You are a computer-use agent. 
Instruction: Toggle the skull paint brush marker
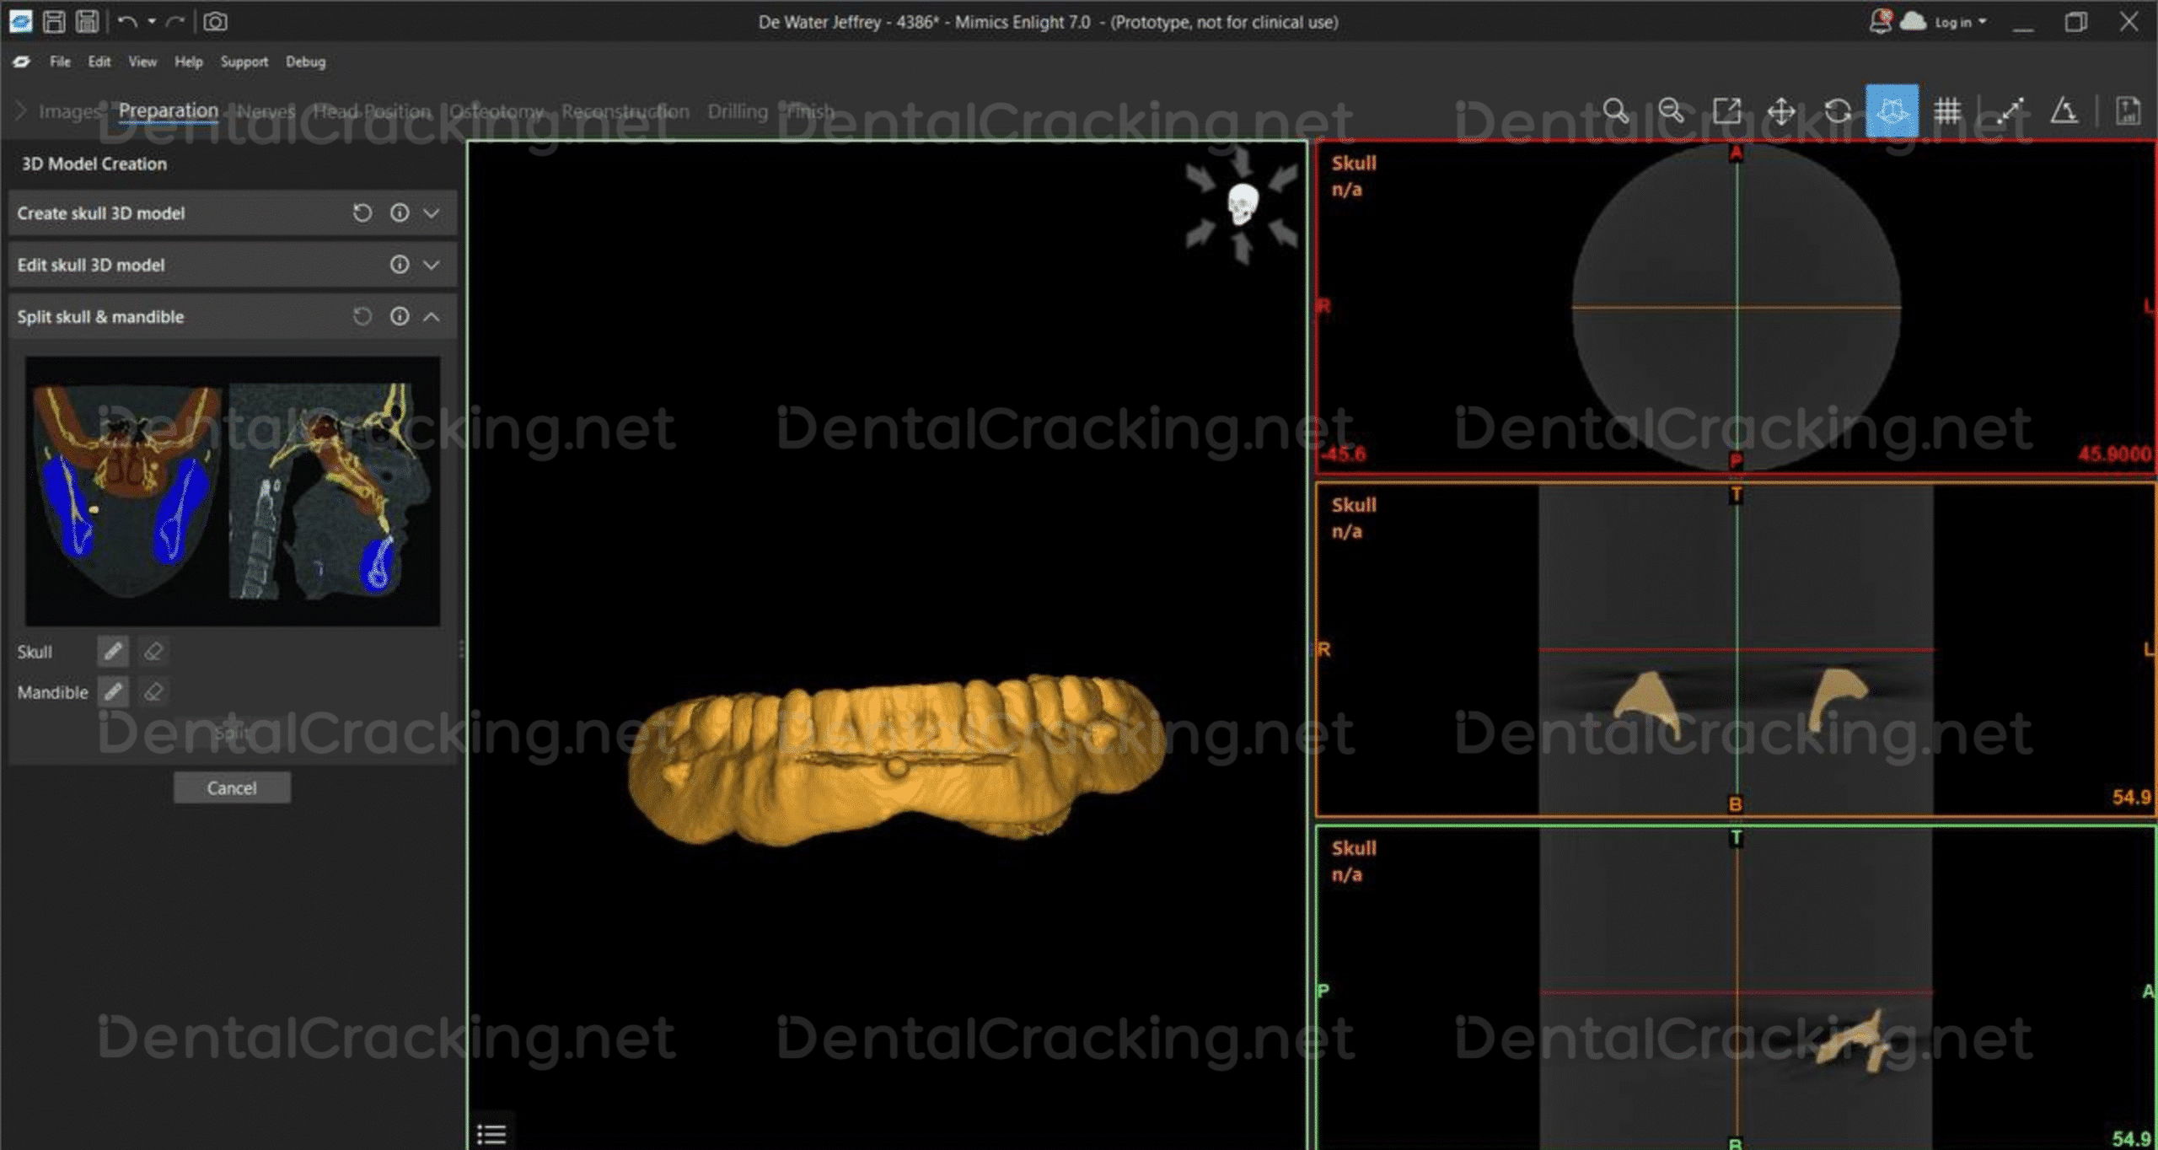(113, 652)
